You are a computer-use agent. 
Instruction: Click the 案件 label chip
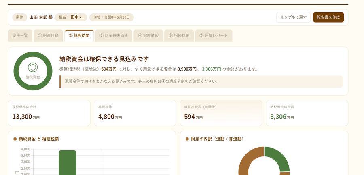tap(19, 17)
